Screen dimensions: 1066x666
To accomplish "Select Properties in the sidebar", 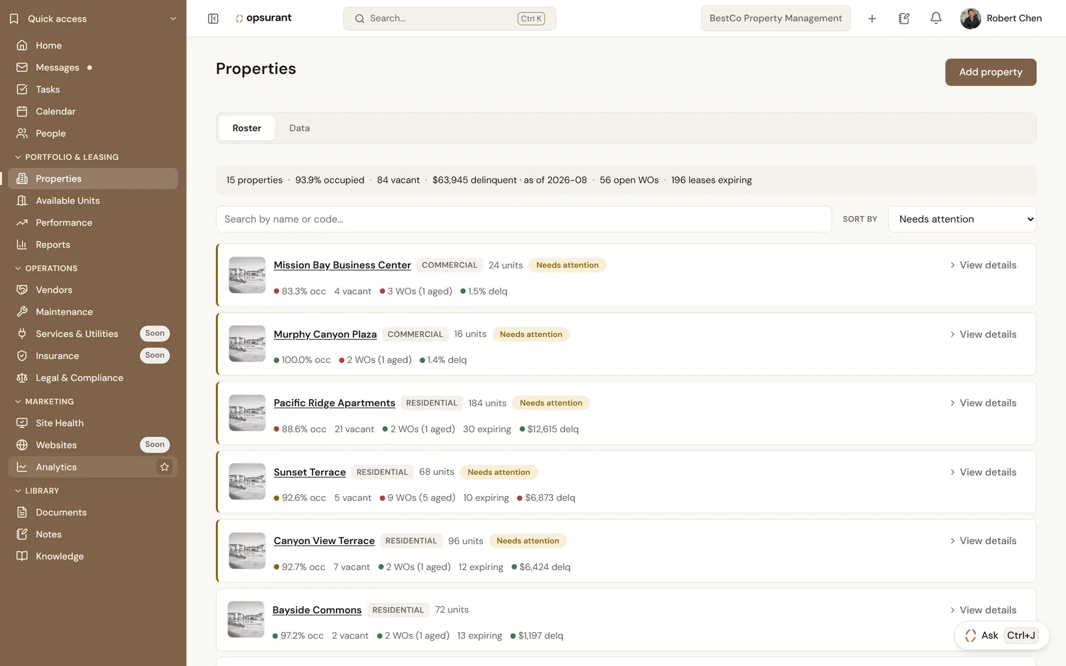I will [x=93, y=178].
